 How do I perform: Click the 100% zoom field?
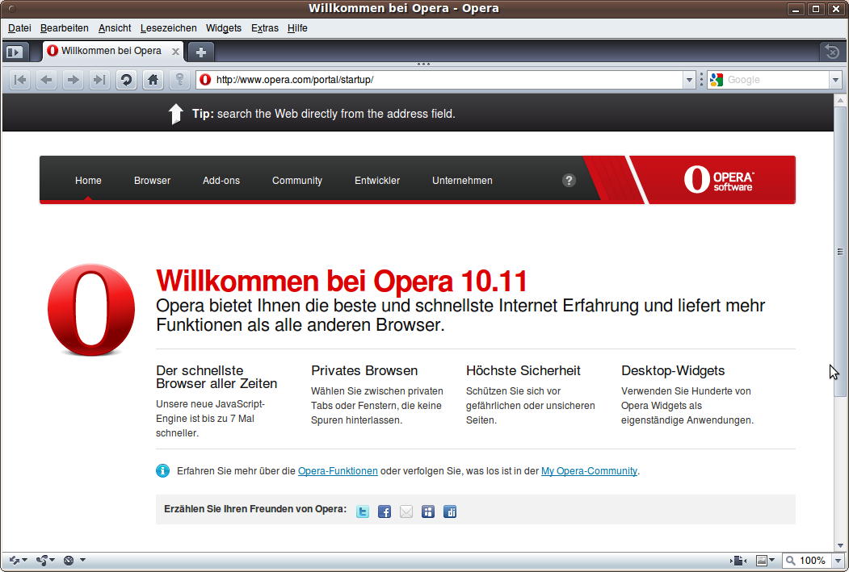click(x=806, y=561)
